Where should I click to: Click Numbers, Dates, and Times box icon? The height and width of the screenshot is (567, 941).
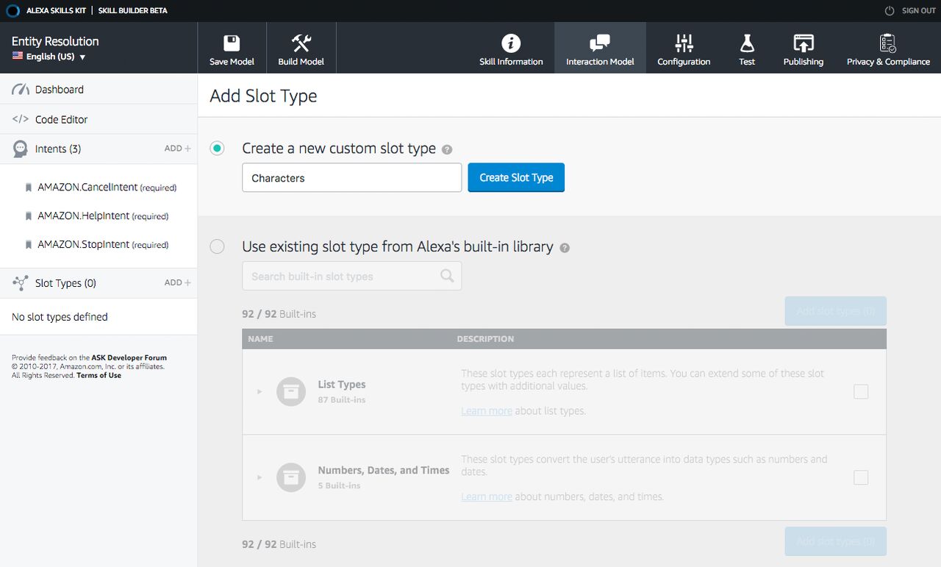[291, 478]
